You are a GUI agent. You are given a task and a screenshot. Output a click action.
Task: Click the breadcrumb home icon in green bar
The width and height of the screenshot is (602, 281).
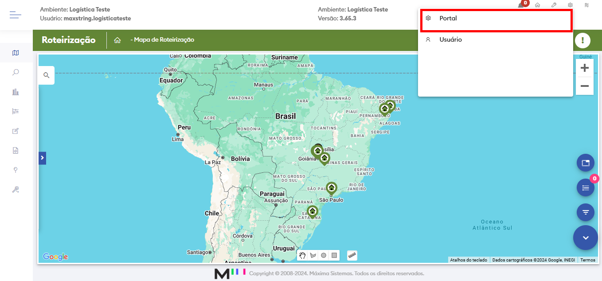click(117, 40)
